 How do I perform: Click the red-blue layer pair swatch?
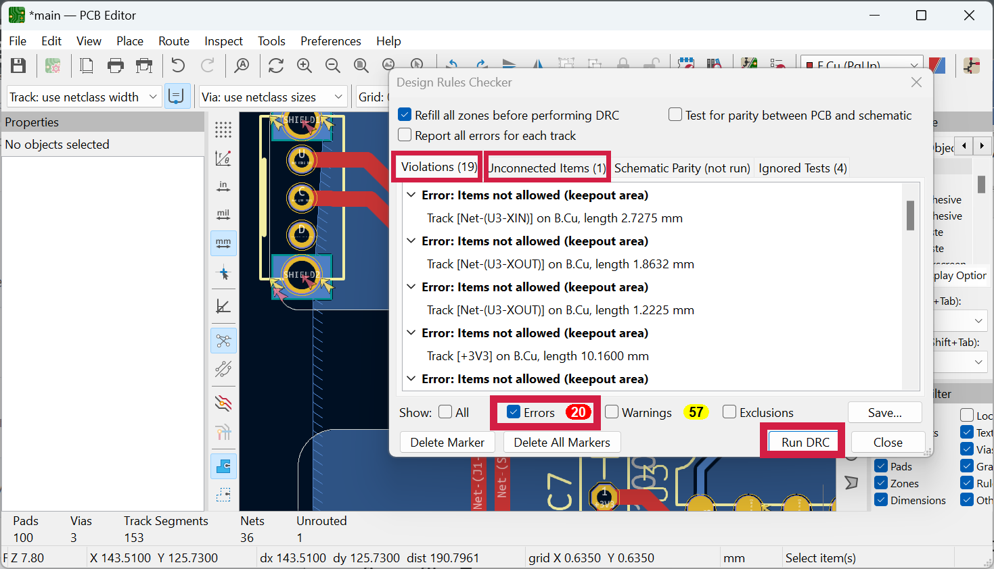click(x=937, y=66)
